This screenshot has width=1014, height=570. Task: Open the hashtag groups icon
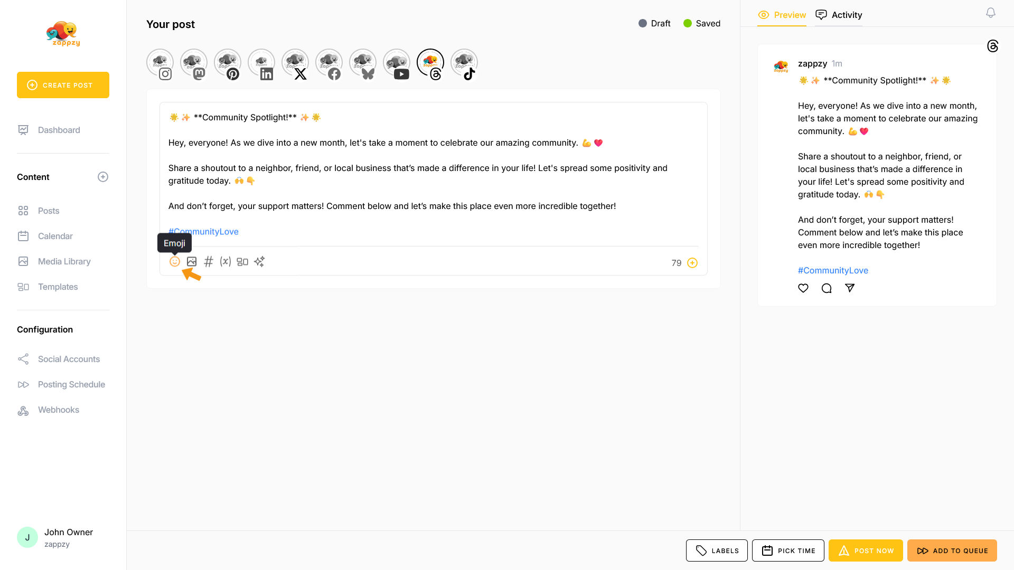pyautogui.click(x=209, y=262)
